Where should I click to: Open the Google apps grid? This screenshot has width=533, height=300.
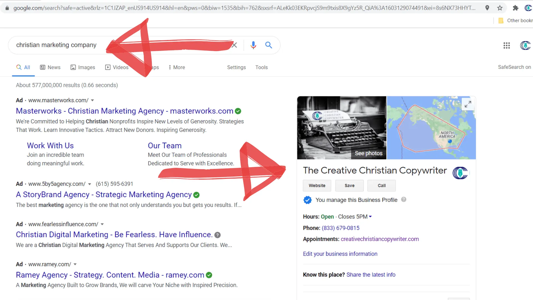tap(507, 45)
